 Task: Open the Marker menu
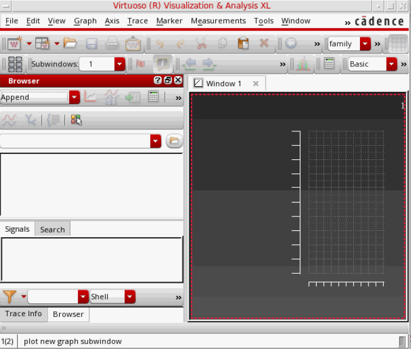point(169,21)
